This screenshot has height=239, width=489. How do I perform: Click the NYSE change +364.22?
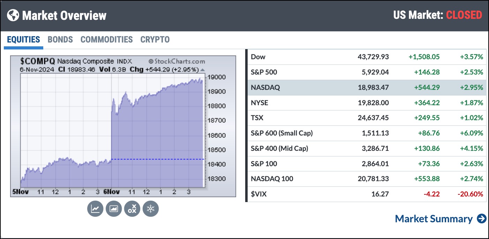[427, 103]
